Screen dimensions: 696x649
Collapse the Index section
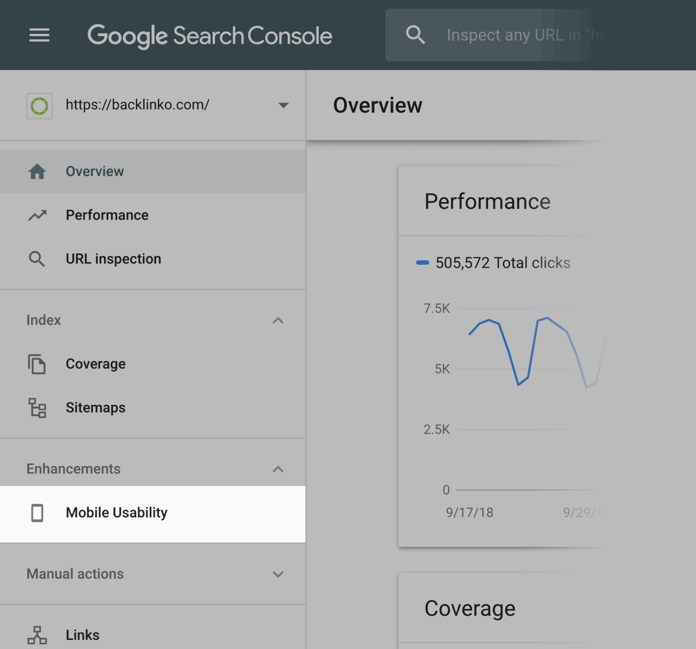[x=278, y=320]
